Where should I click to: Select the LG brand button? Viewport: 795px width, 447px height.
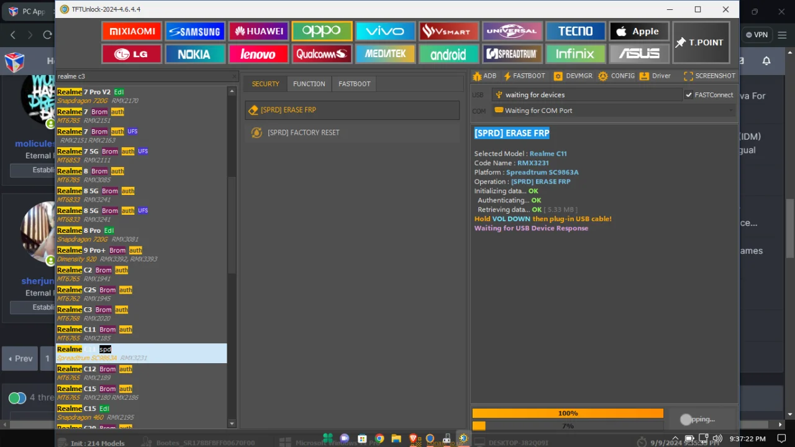[132, 54]
